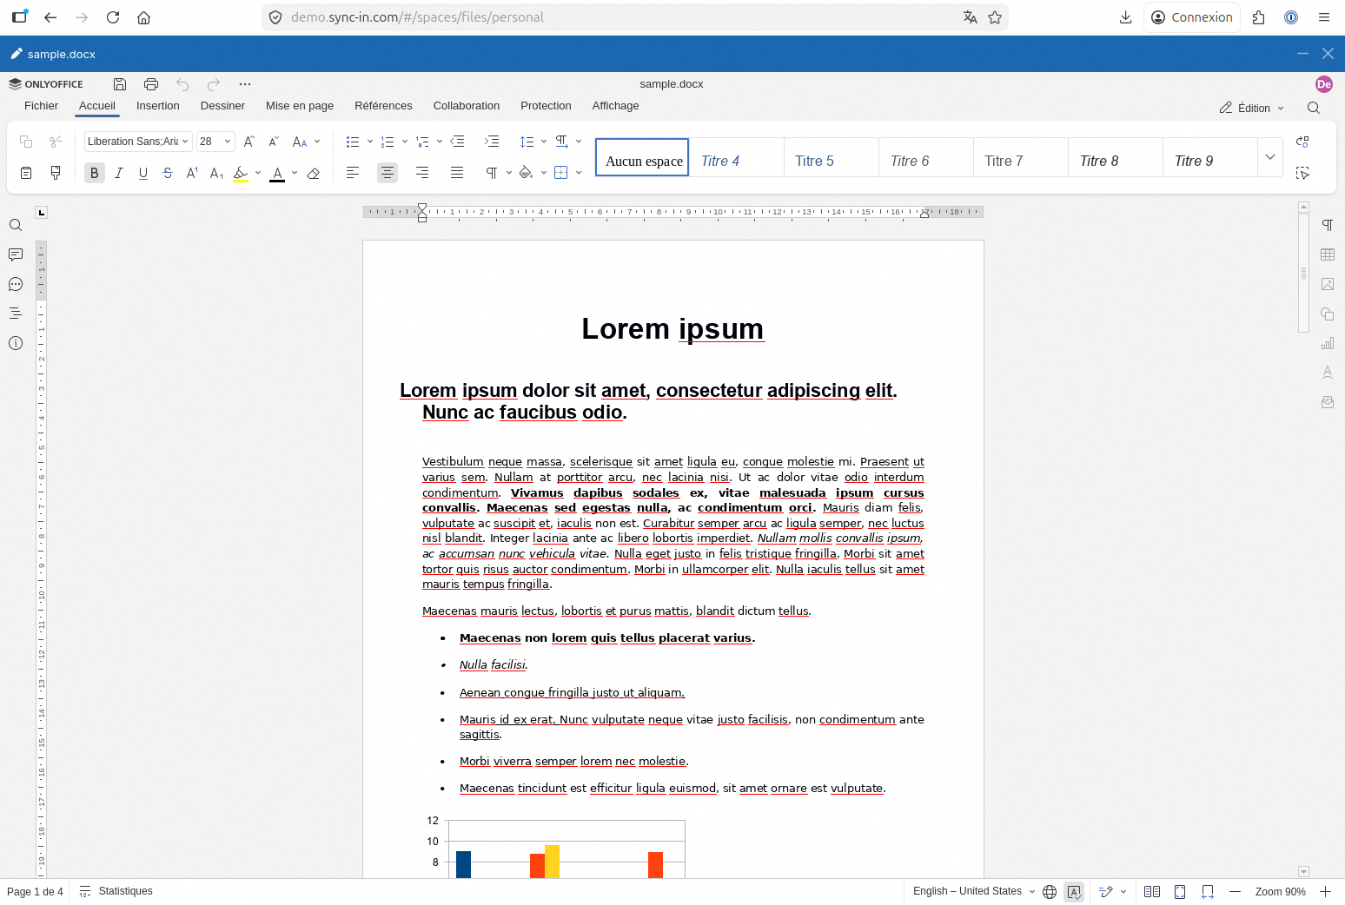Expand bullet list style dropdown arrow
Screen dimensions: 1345x905
coord(370,142)
